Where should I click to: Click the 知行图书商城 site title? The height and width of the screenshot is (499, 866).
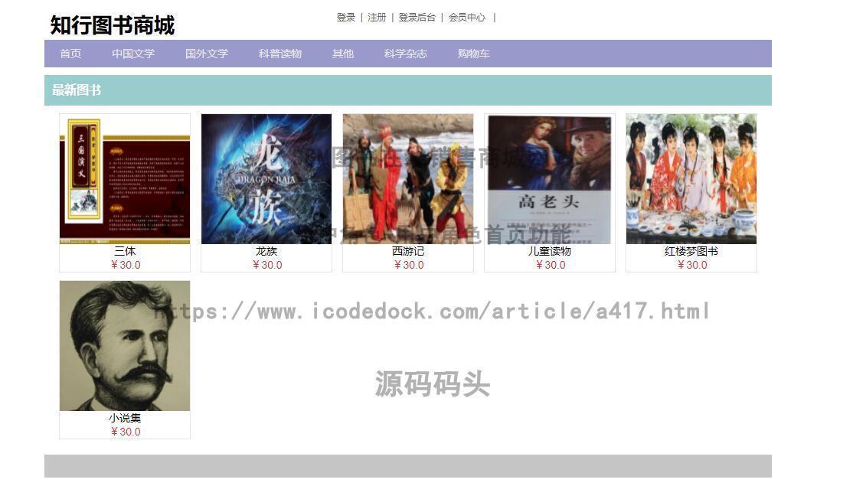[112, 25]
